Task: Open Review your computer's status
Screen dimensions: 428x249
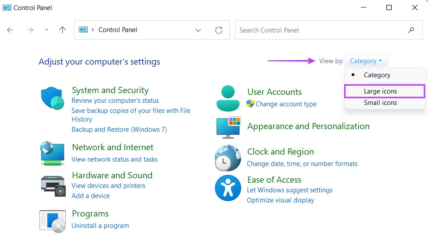Action: (x=115, y=101)
